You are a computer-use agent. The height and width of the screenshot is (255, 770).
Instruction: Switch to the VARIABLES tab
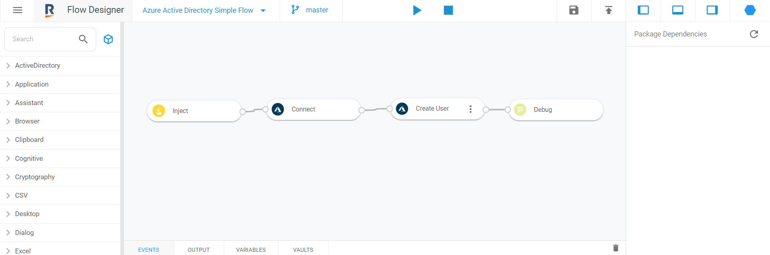(x=251, y=249)
